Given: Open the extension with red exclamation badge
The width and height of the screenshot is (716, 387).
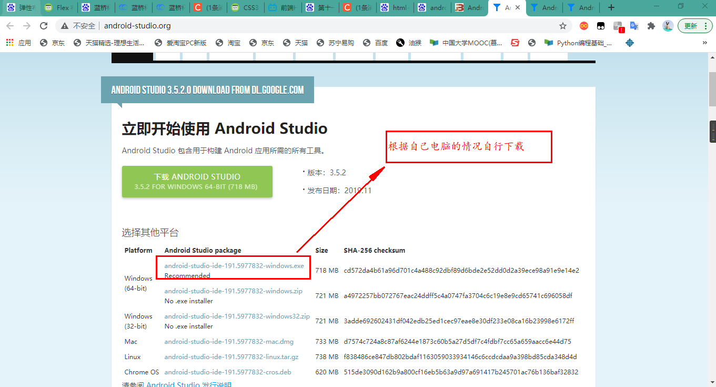Looking at the screenshot, I should pyautogui.click(x=619, y=26).
